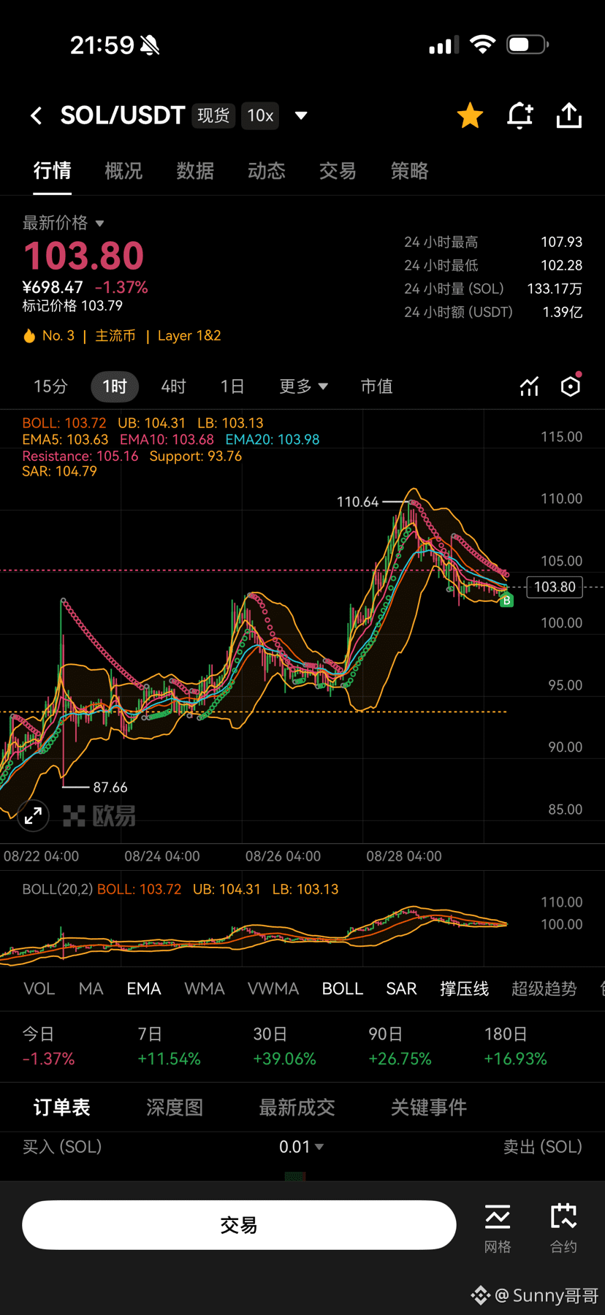
Task: Switch to the 深度图 tab
Action: [x=175, y=1108]
